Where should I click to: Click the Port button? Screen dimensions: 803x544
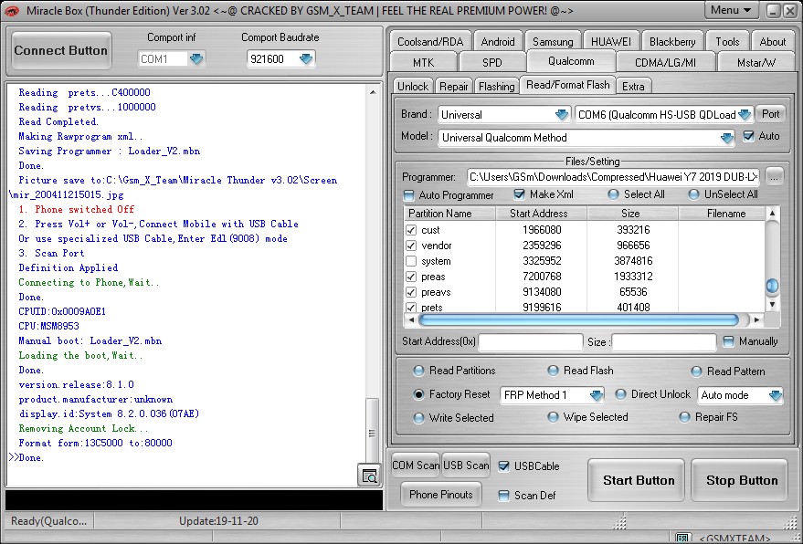point(770,114)
